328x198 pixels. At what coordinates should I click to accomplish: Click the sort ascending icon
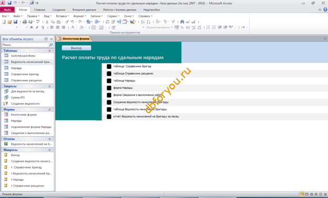[x=142, y=22]
